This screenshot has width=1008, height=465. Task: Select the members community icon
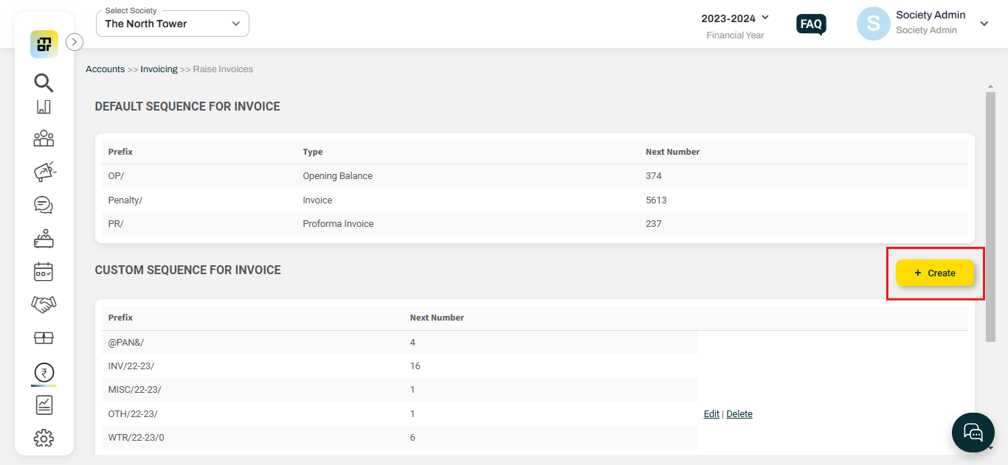coord(44,139)
